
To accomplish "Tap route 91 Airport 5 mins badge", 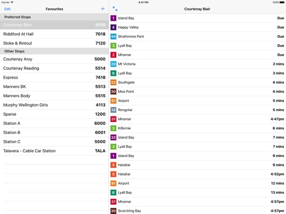I will click(x=113, y=101).
